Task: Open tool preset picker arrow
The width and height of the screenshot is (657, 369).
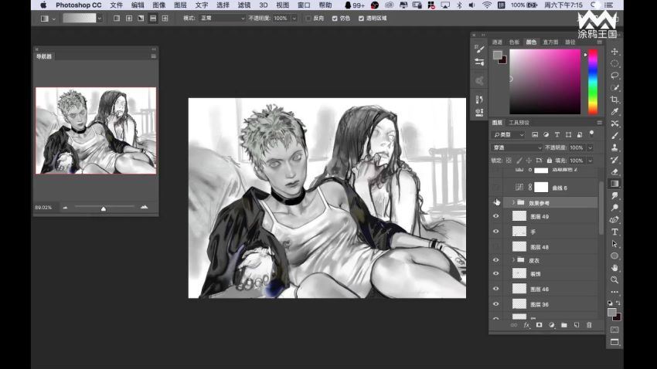Action: (53, 19)
